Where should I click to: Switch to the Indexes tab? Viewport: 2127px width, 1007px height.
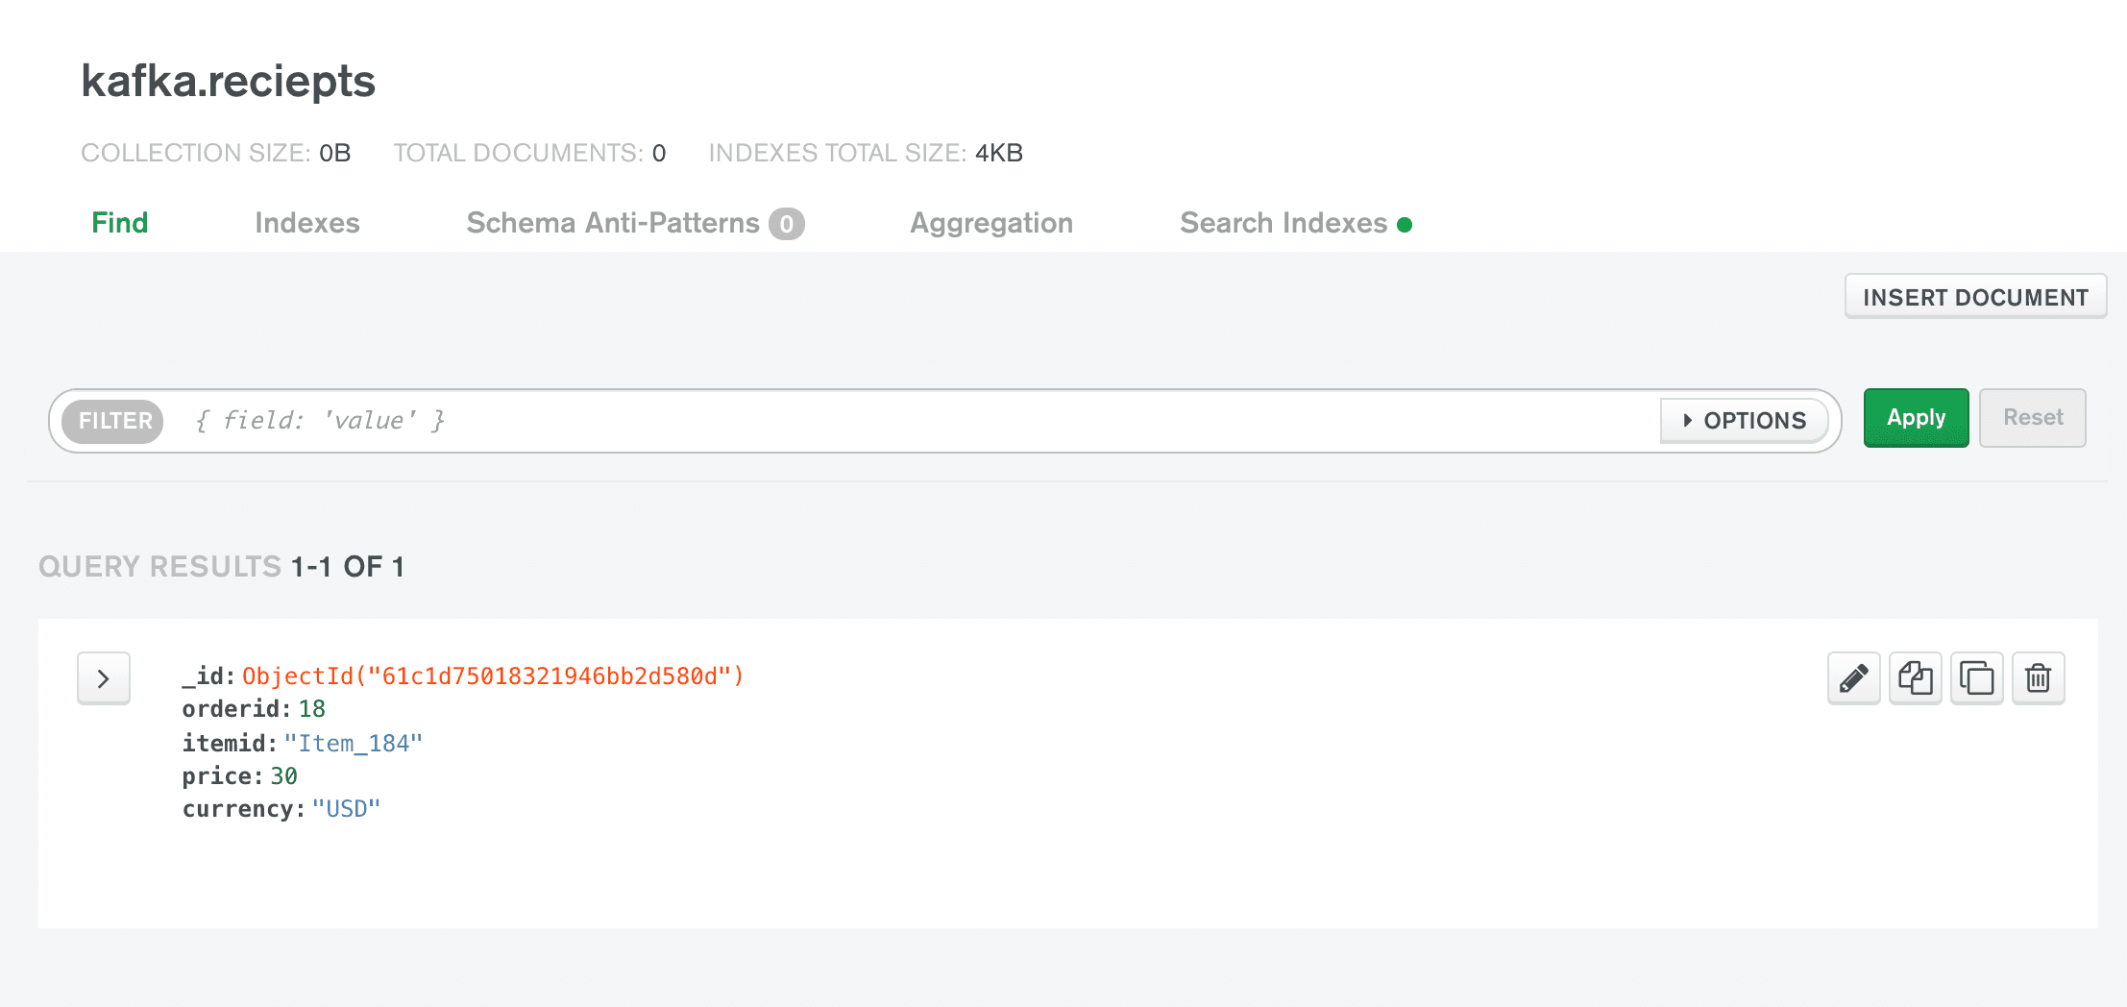coord(306,223)
